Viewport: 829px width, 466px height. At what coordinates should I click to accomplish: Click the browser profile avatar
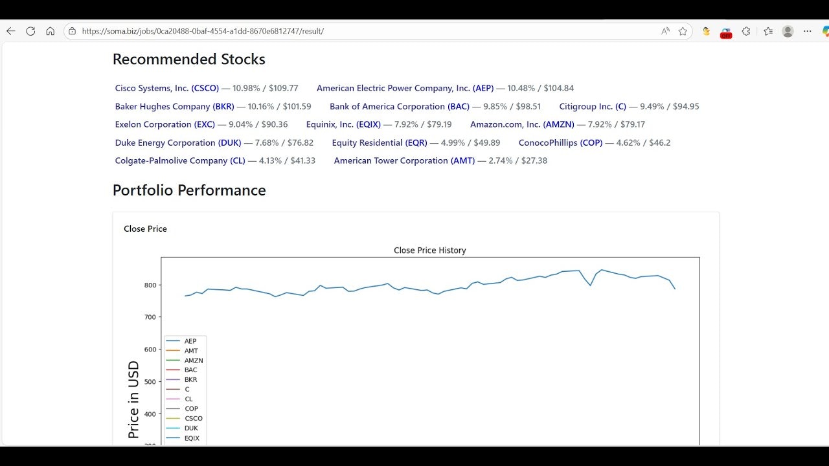(787, 30)
